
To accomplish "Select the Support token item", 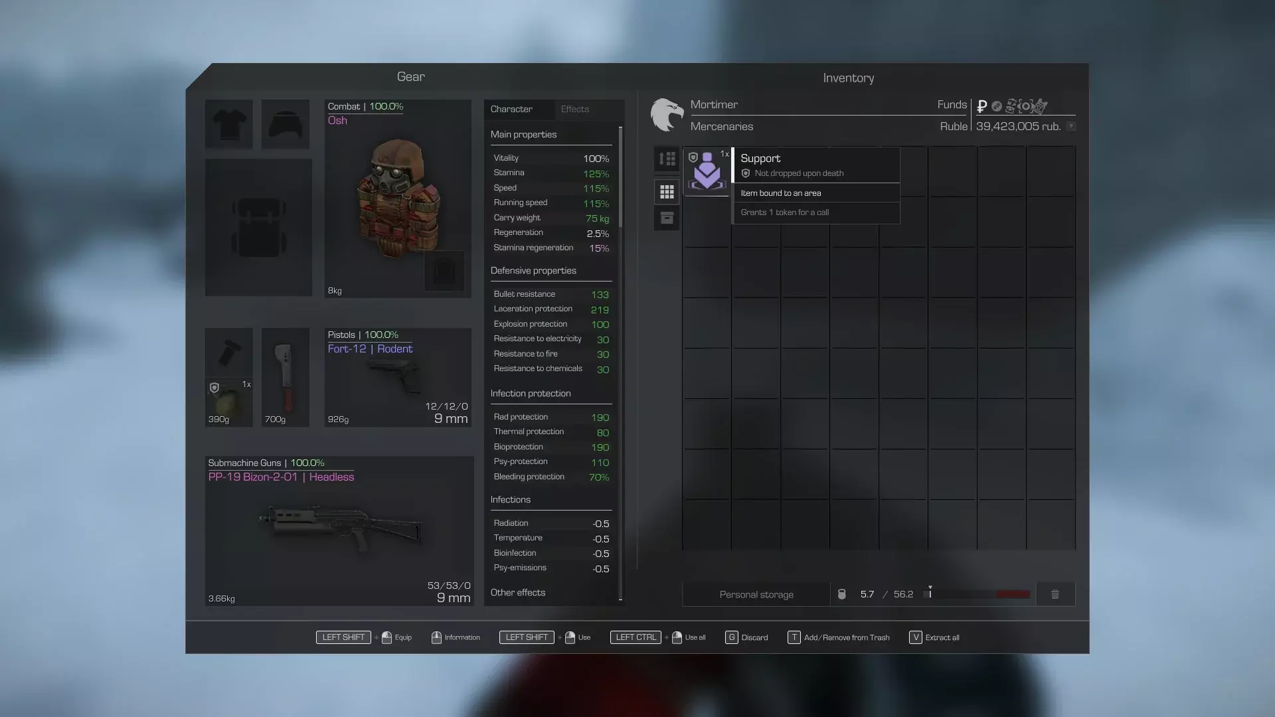I will pyautogui.click(x=707, y=171).
